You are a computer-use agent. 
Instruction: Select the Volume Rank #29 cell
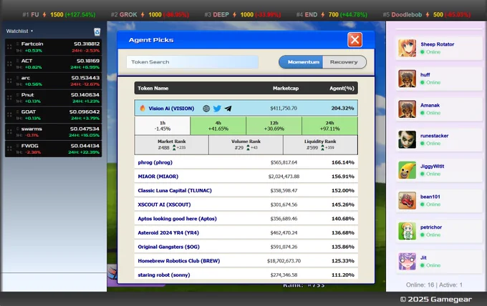246,144
